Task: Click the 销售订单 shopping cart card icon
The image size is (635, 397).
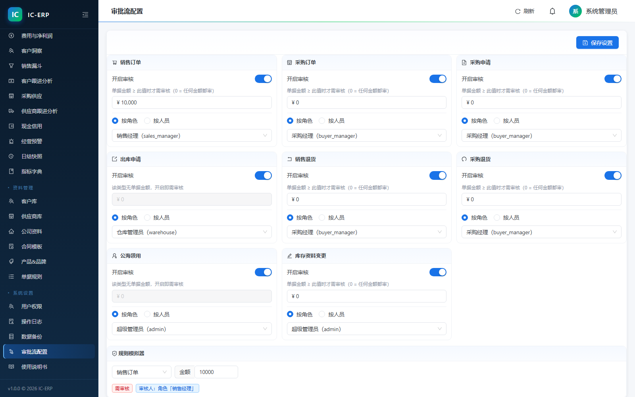Action: tap(115, 63)
